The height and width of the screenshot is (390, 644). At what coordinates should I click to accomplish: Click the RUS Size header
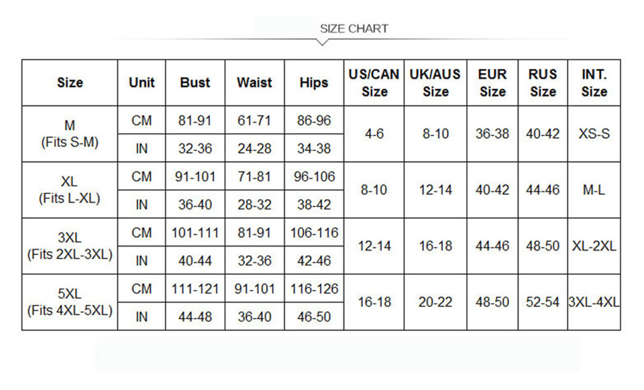[543, 82]
